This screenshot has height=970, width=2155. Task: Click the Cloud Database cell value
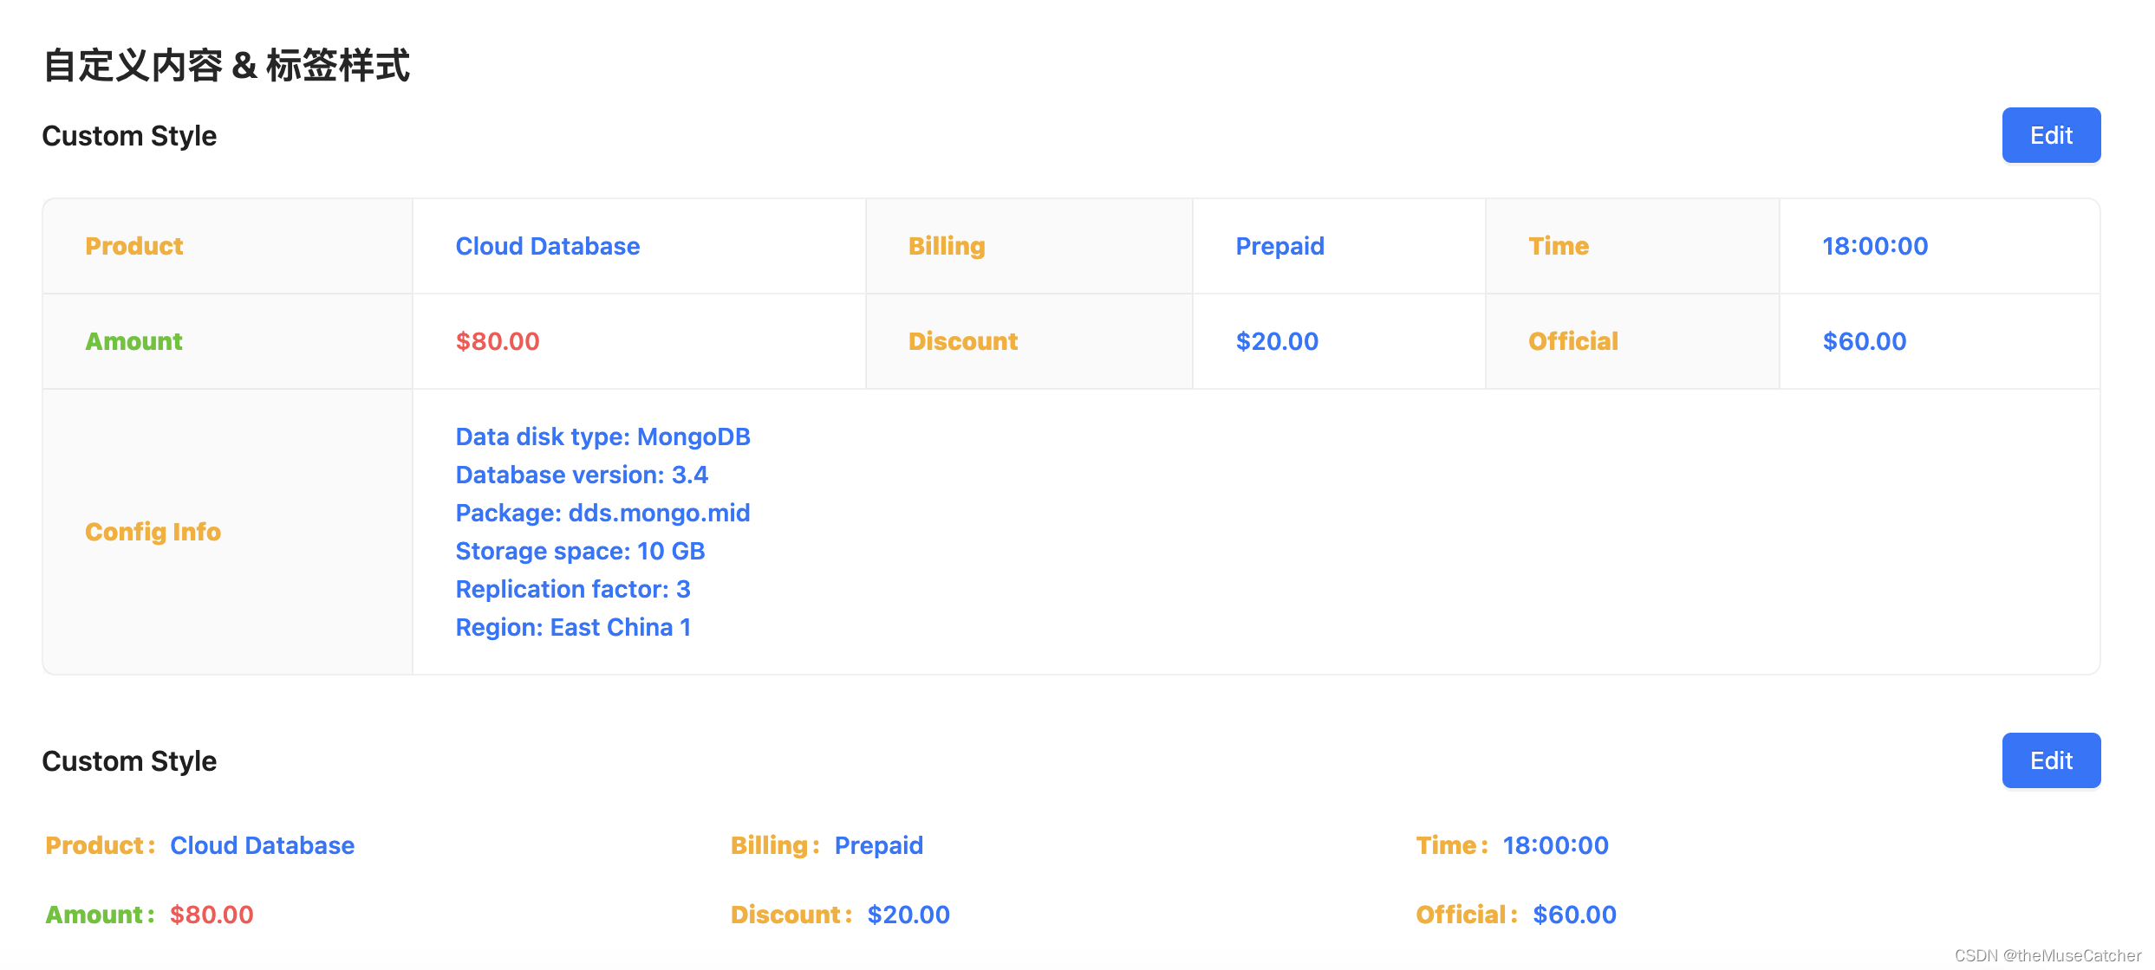(547, 244)
